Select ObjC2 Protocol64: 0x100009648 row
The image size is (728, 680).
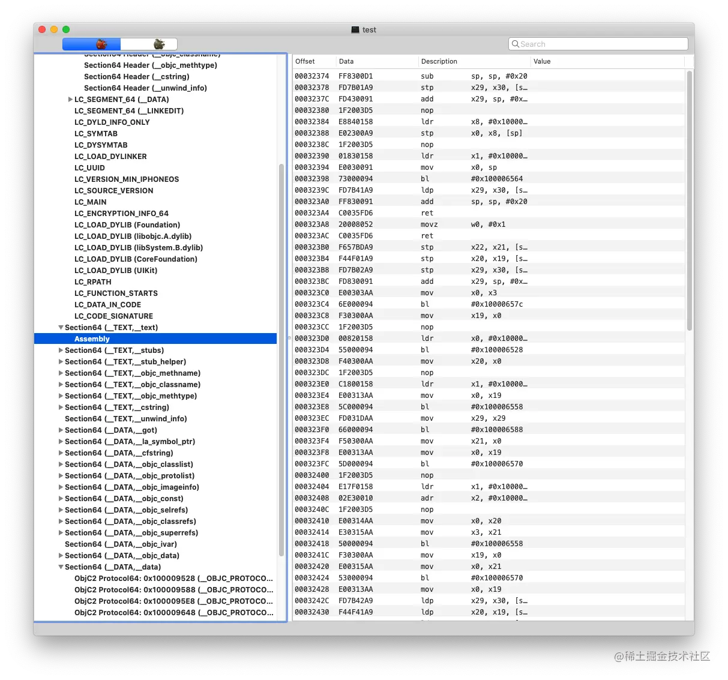pyautogui.click(x=155, y=613)
